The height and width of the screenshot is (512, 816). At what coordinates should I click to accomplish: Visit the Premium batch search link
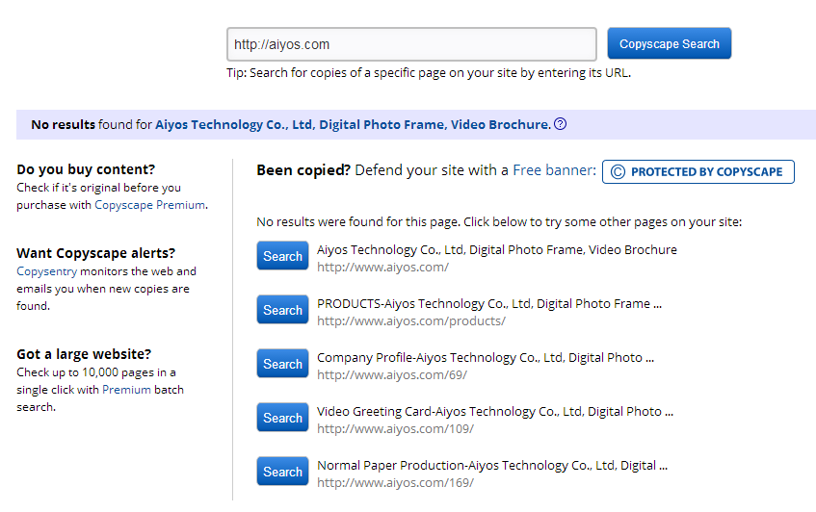126,390
